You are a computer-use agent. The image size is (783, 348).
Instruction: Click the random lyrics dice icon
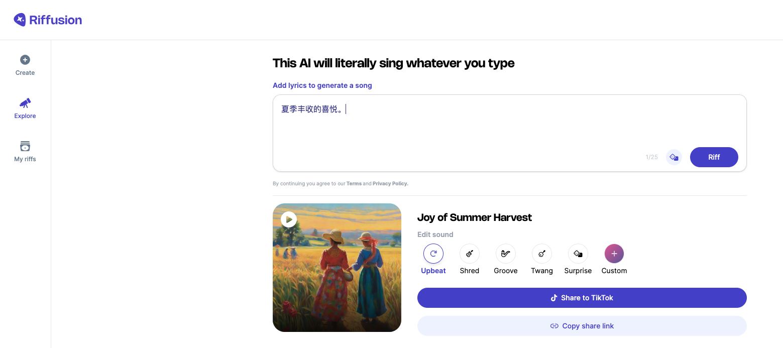click(674, 157)
